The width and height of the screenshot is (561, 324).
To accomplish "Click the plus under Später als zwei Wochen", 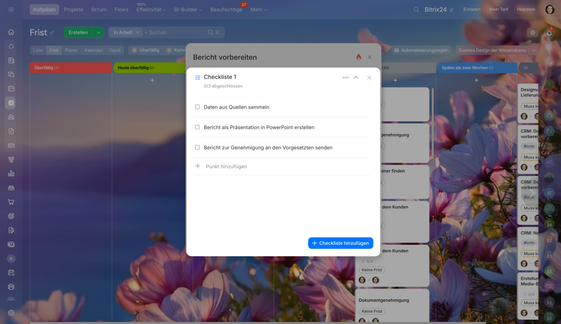I will [476, 80].
